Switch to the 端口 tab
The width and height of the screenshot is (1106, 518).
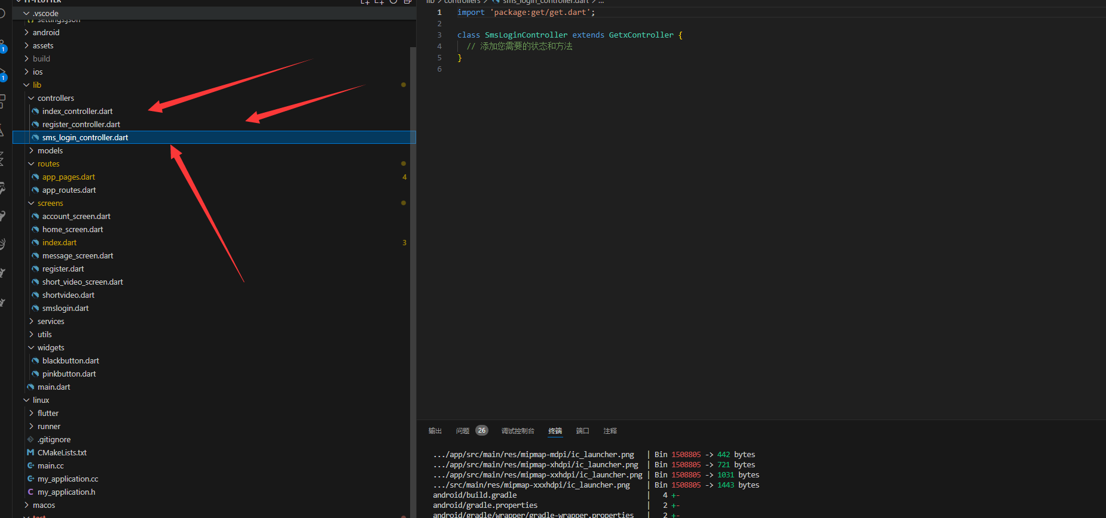point(583,431)
